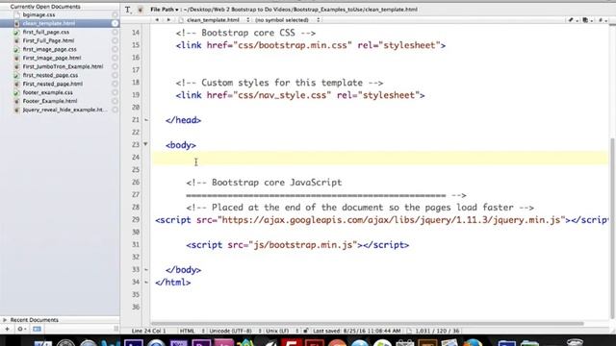The image size is (616, 346).
Task: Open the File Path dropdown
Action: 165,10
